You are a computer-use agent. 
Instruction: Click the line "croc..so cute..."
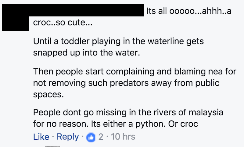63,23
